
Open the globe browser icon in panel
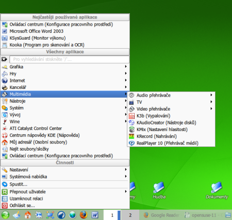[x=73, y=215]
